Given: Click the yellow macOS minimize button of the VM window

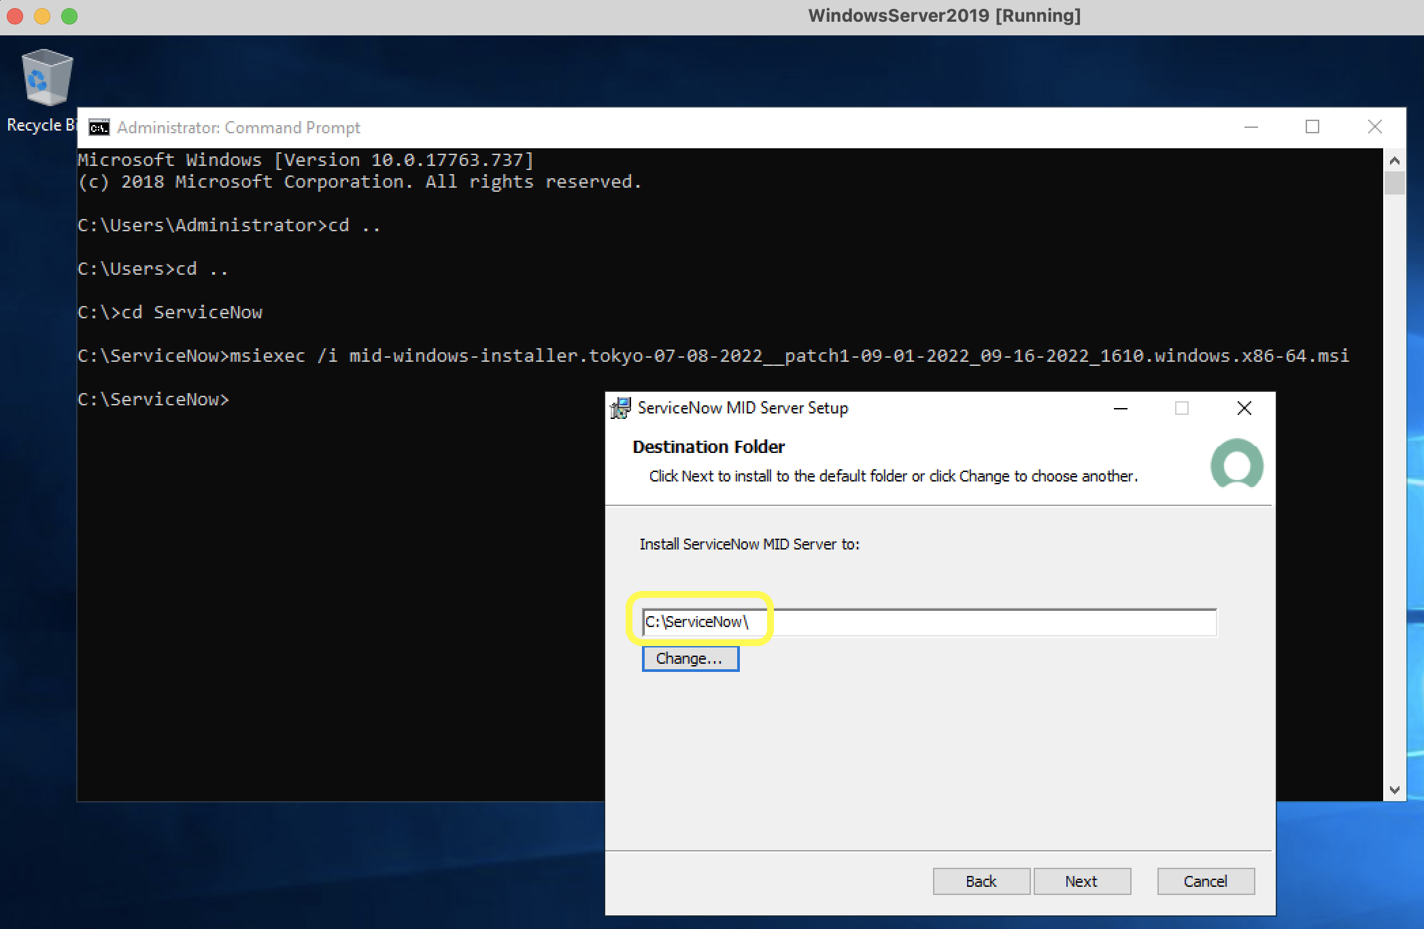Looking at the screenshot, I should (42, 16).
